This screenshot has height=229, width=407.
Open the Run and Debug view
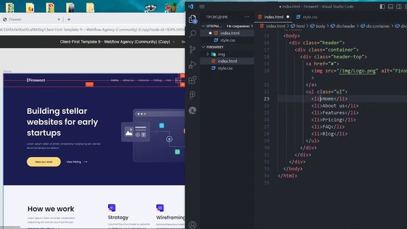coord(192,64)
